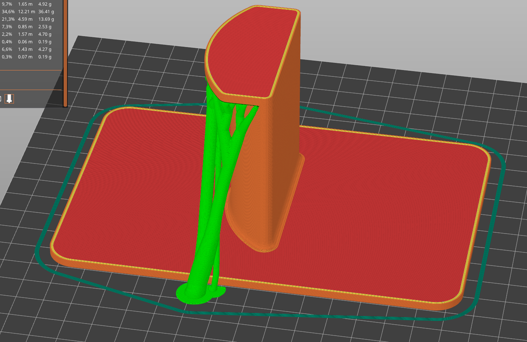
Task: Select the 0.19 g value in 0,4% row
Action: tap(45, 42)
